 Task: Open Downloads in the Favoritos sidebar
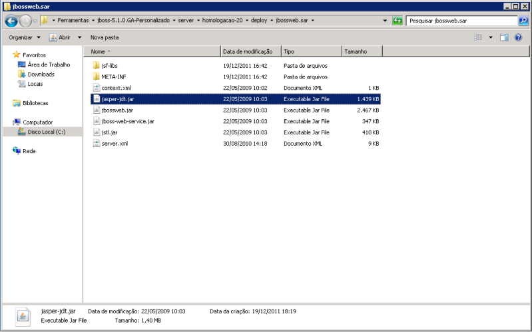[x=41, y=75]
